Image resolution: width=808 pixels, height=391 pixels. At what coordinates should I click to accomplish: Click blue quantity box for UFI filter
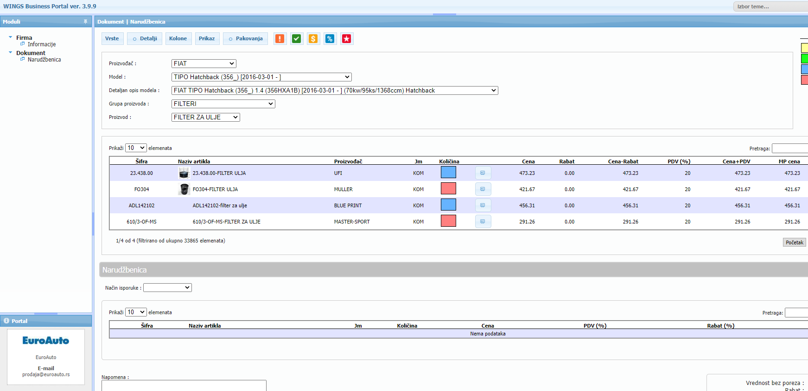[448, 172]
